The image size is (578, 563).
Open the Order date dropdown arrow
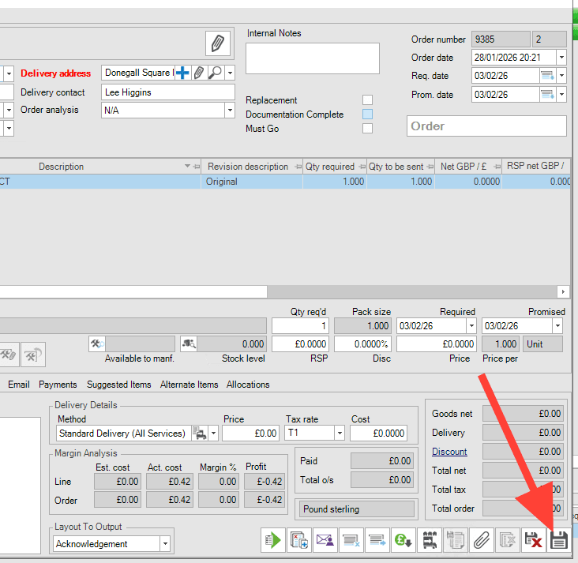(x=561, y=58)
